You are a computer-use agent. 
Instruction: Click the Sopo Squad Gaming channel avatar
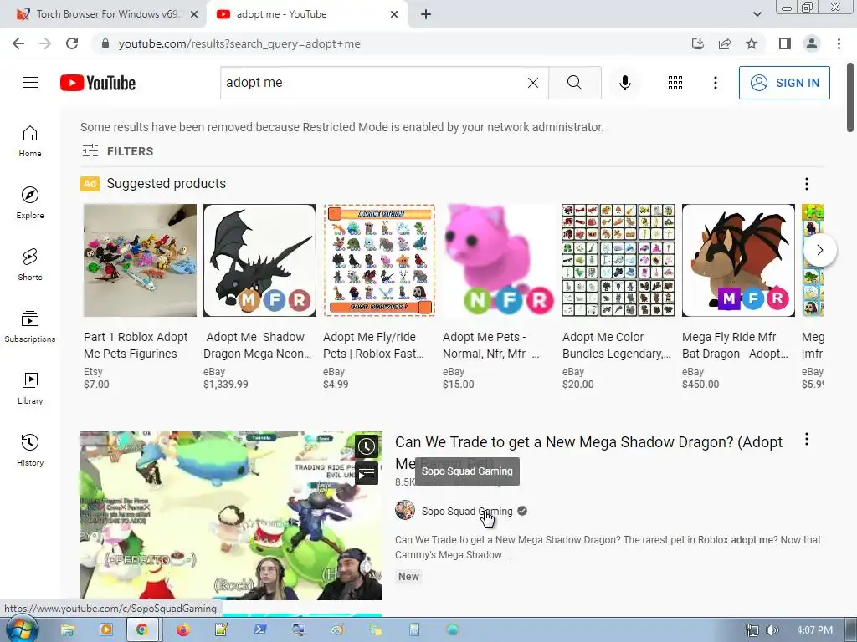click(405, 511)
